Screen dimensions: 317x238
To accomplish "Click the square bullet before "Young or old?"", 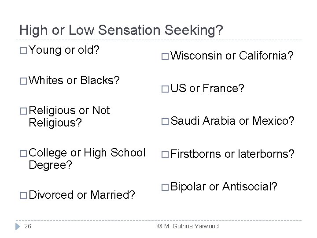I will tap(23, 51).
